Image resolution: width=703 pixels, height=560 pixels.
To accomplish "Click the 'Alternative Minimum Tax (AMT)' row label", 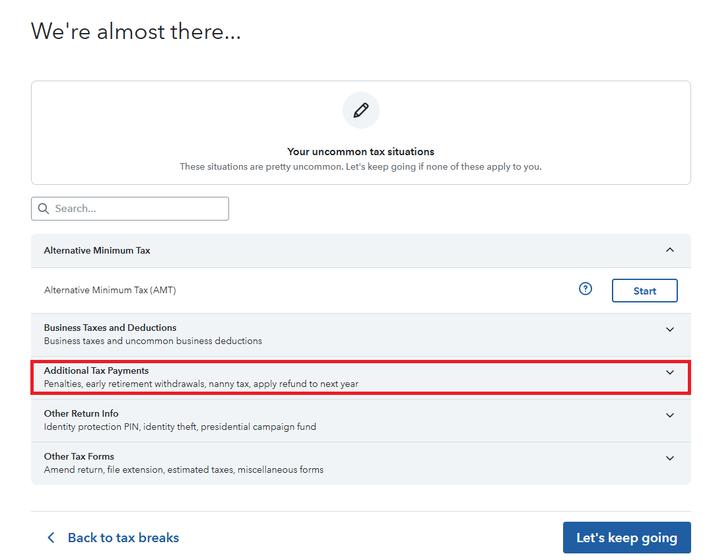I will (x=110, y=290).
